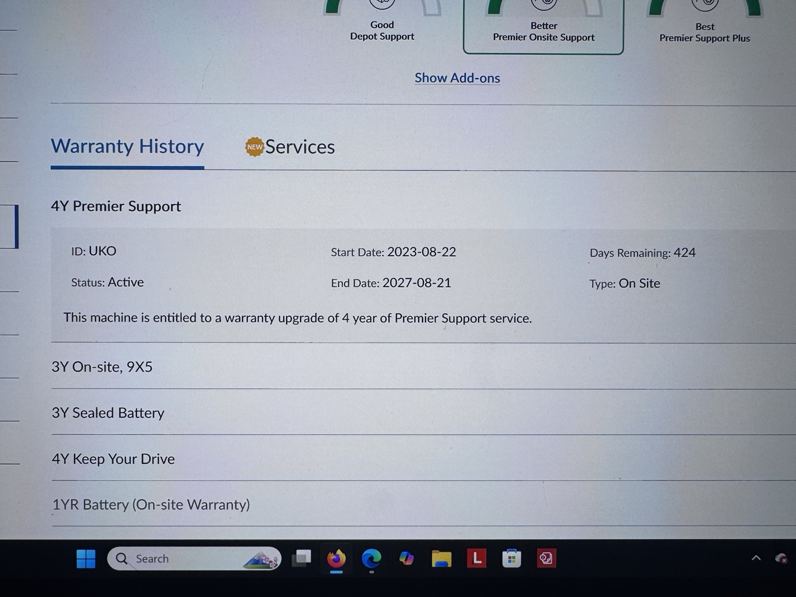796x597 pixels.
Task: Click the Show Add-ons link
Action: [457, 78]
